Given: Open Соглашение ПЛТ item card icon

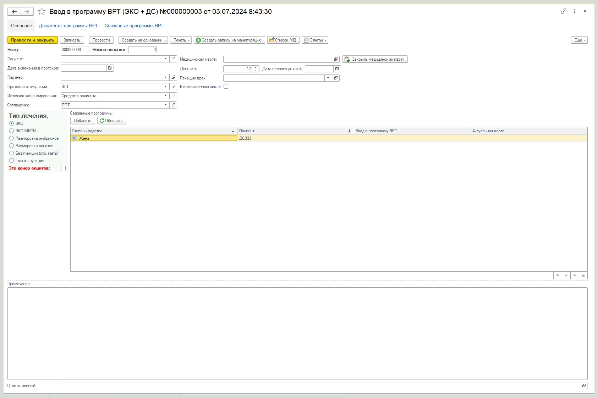Looking at the screenshot, I should [173, 105].
